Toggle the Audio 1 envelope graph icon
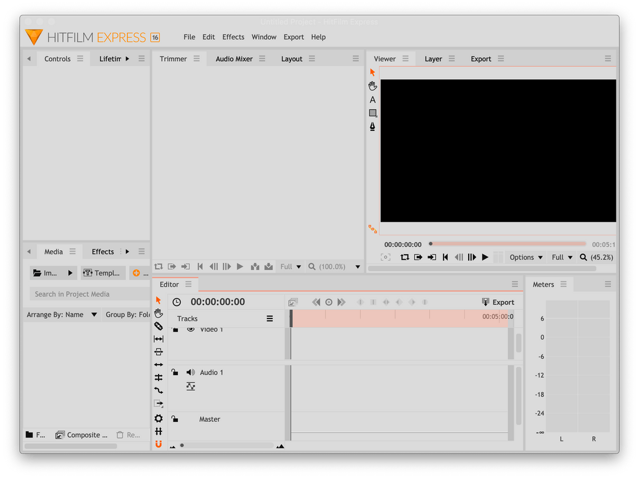Screen dimensions: 639x478 coord(191,386)
